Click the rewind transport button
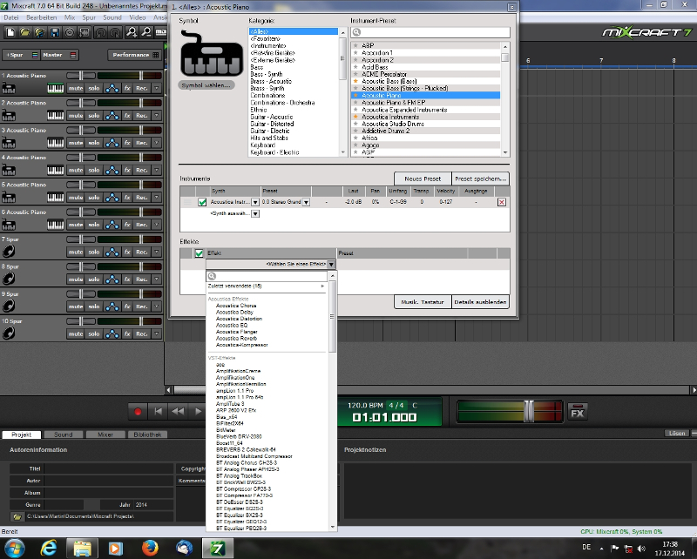Viewport: 697px width, 559px height. click(178, 412)
